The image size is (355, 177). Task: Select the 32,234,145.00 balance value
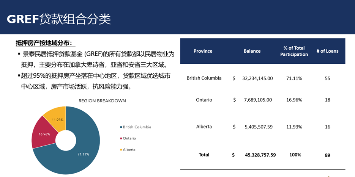tap(257, 78)
